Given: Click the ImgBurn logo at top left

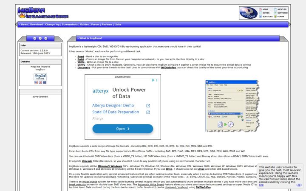Looking at the screenshot, I should tap(43, 13).
